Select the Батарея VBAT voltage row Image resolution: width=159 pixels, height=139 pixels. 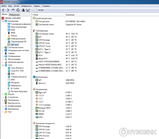54,108
